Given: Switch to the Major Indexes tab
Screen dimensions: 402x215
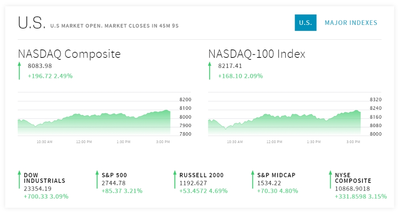Looking at the screenshot, I should click(351, 23).
